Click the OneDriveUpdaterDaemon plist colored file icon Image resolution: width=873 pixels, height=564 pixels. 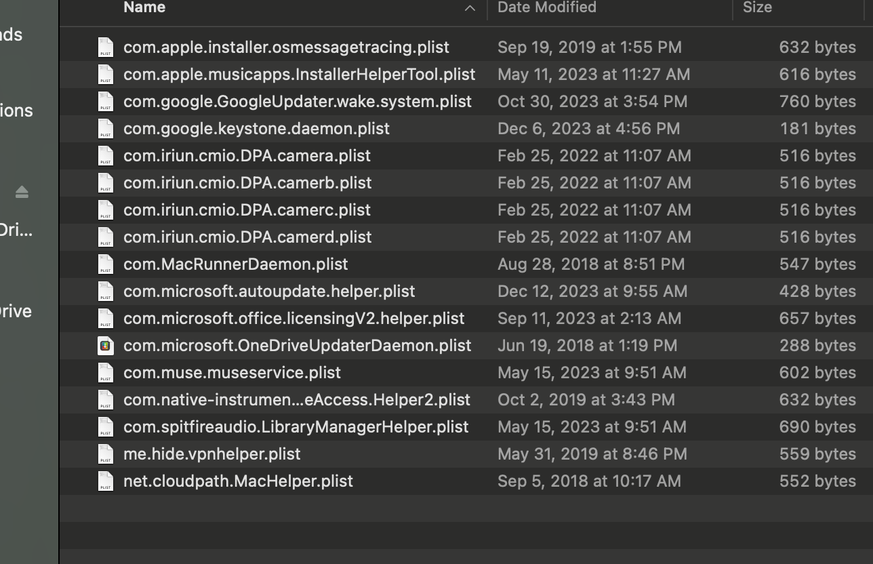tap(105, 346)
